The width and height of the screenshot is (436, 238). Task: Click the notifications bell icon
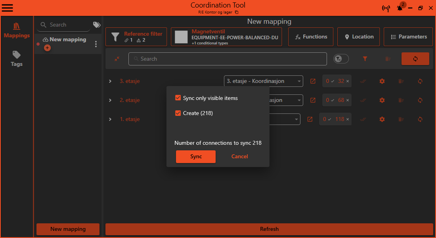click(400, 8)
